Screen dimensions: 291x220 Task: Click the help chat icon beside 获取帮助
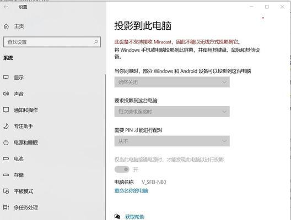(117, 216)
